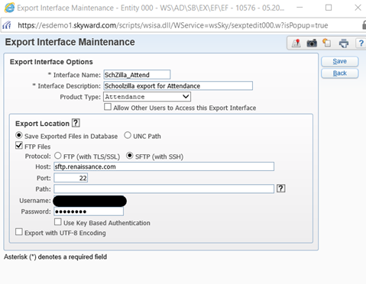Click the Path field help icon
Screen dimensions: 366x284
coord(280,189)
